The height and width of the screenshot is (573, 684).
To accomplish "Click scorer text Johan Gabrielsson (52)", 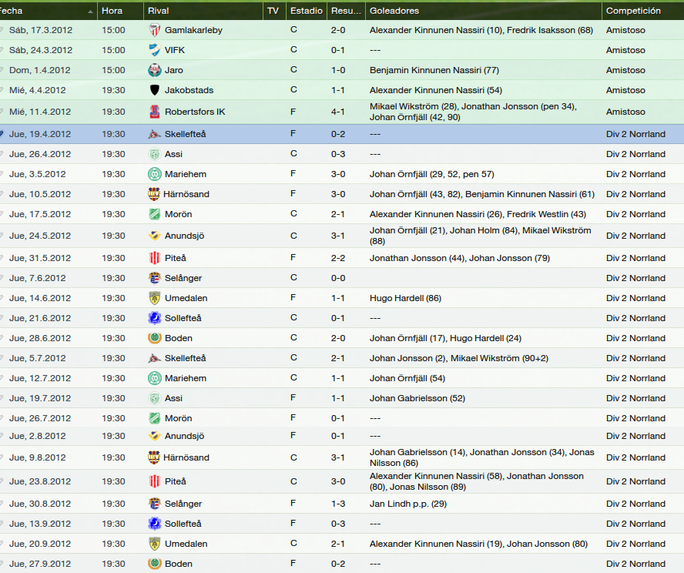I will [x=417, y=398].
